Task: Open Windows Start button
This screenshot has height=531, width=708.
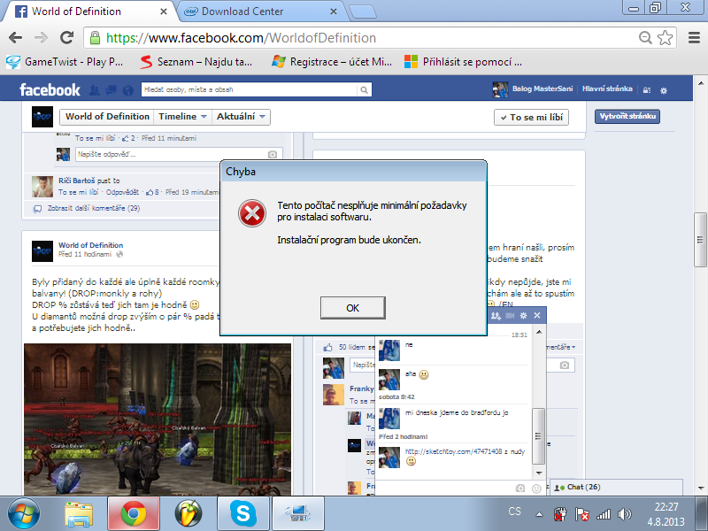Action: coord(24,514)
